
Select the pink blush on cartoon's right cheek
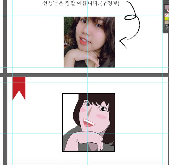pyautogui.click(x=101, y=117)
